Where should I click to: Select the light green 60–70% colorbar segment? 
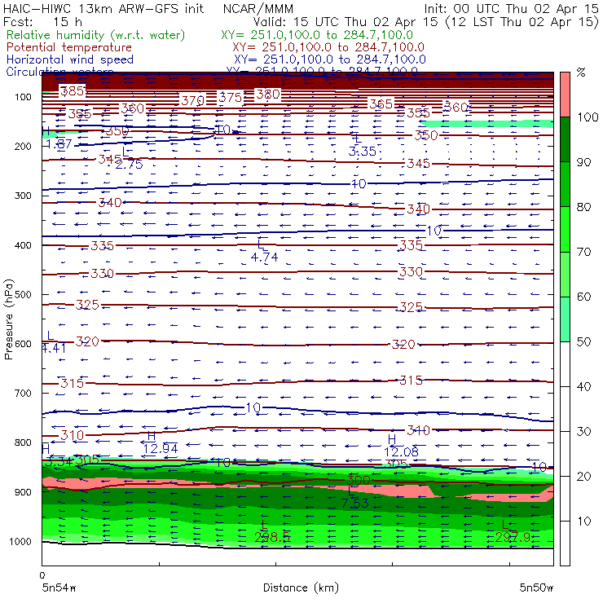click(565, 274)
